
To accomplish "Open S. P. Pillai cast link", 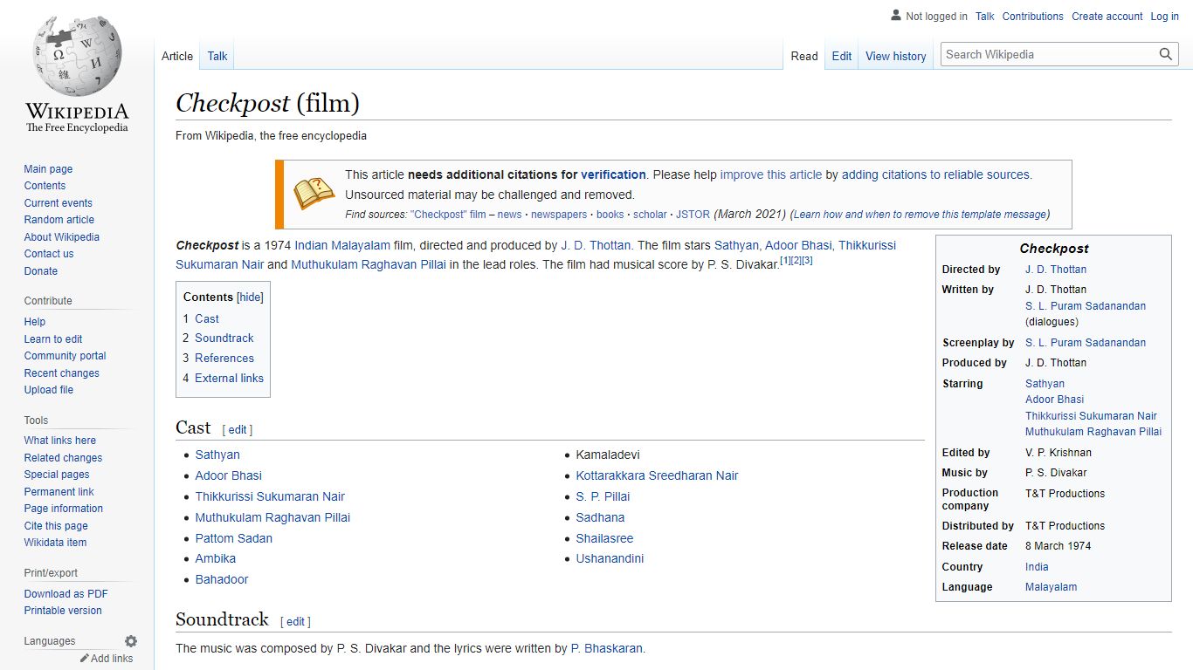I will point(603,496).
